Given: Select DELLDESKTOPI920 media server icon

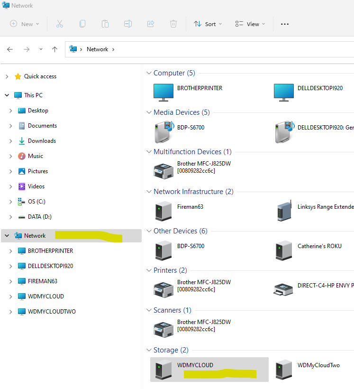Looking at the screenshot, I should coord(285,132).
